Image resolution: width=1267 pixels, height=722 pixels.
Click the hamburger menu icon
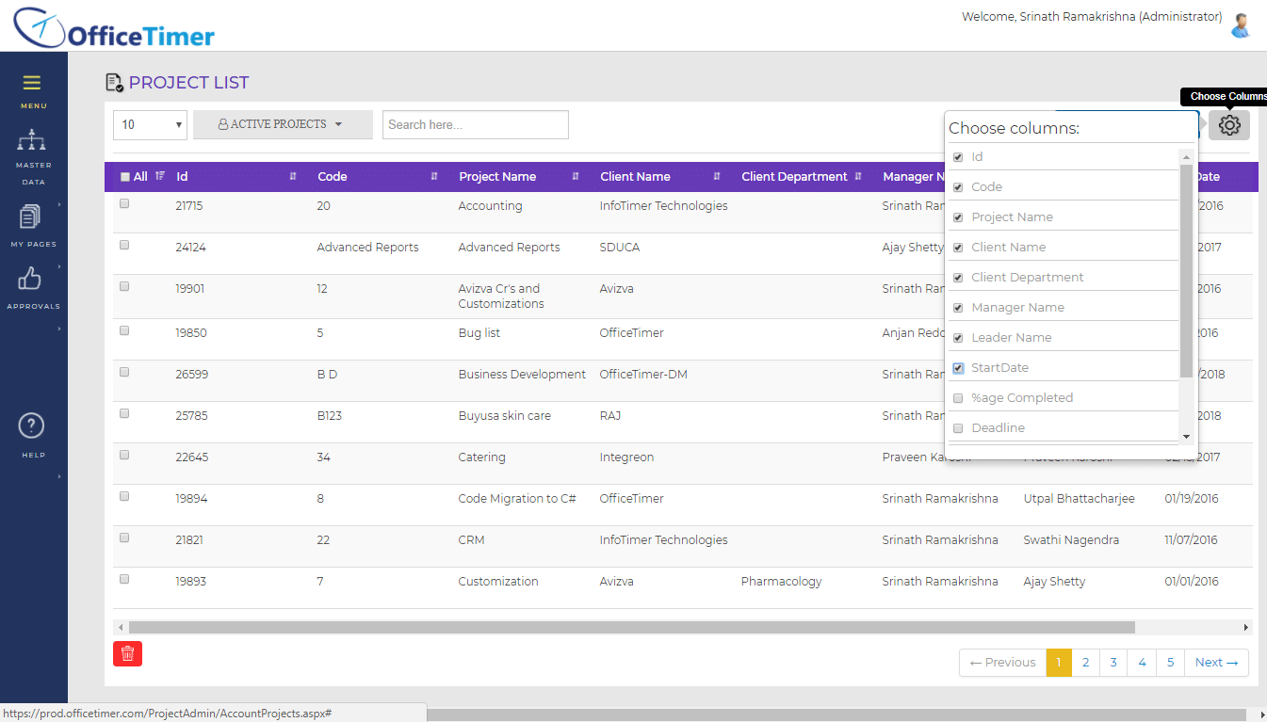(x=32, y=83)
